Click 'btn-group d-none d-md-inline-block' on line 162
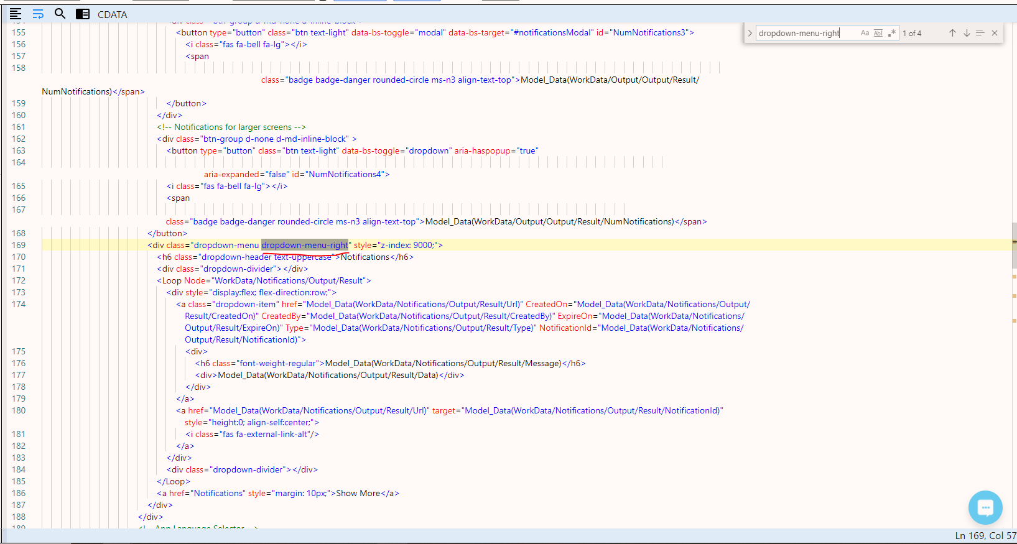Screen dimensions: 1017x544 [276, 139]
